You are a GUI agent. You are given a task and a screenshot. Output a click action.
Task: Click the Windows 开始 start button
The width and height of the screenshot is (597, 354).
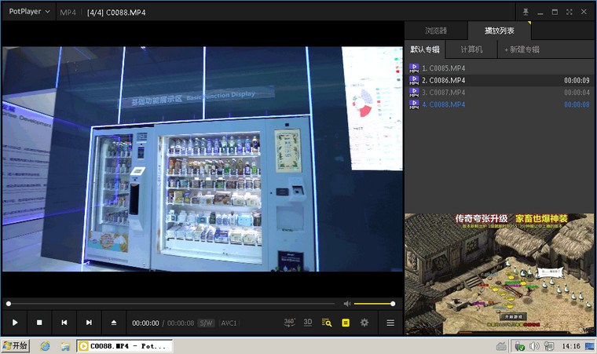point(16,345)
